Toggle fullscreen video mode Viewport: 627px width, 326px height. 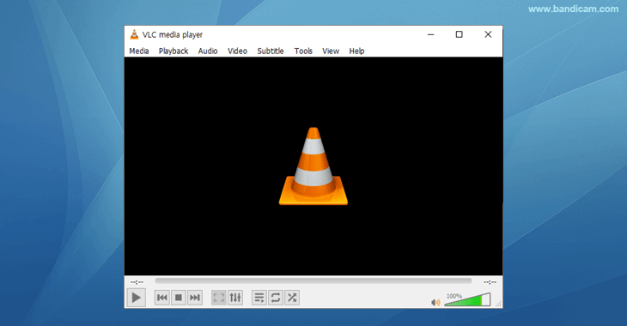219,298
